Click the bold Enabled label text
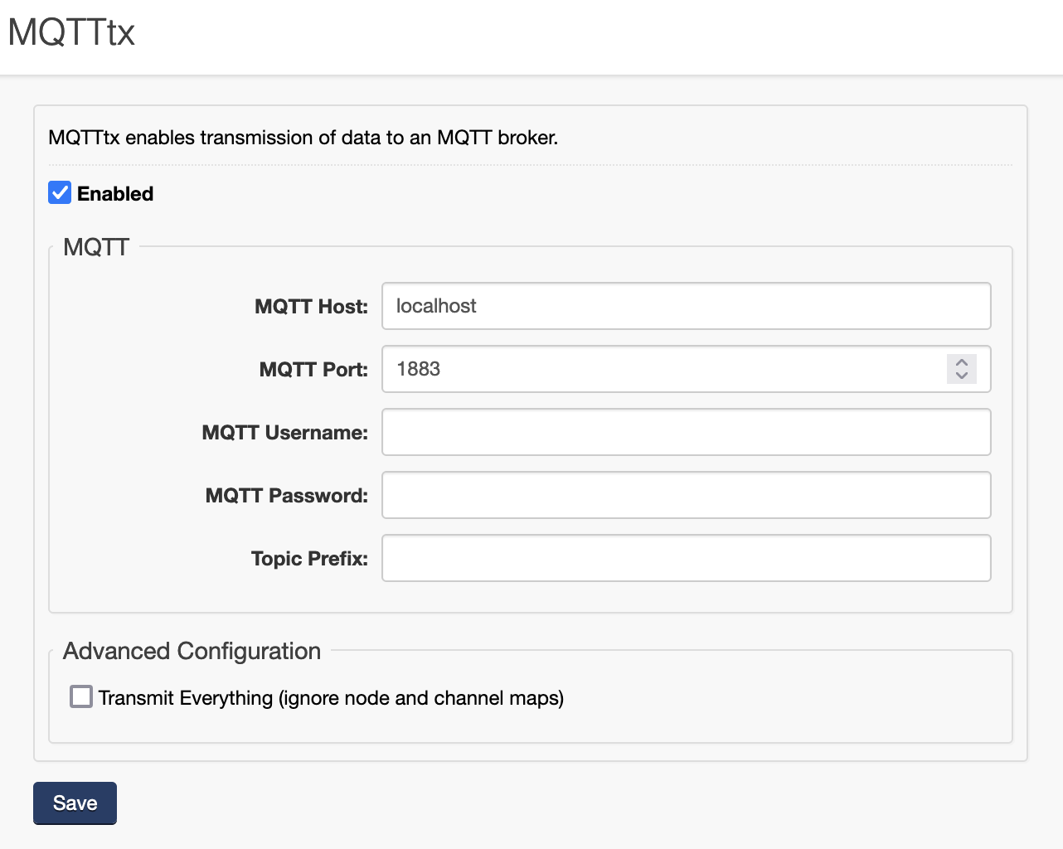1063x849 pixels. [x=115, y=194]
